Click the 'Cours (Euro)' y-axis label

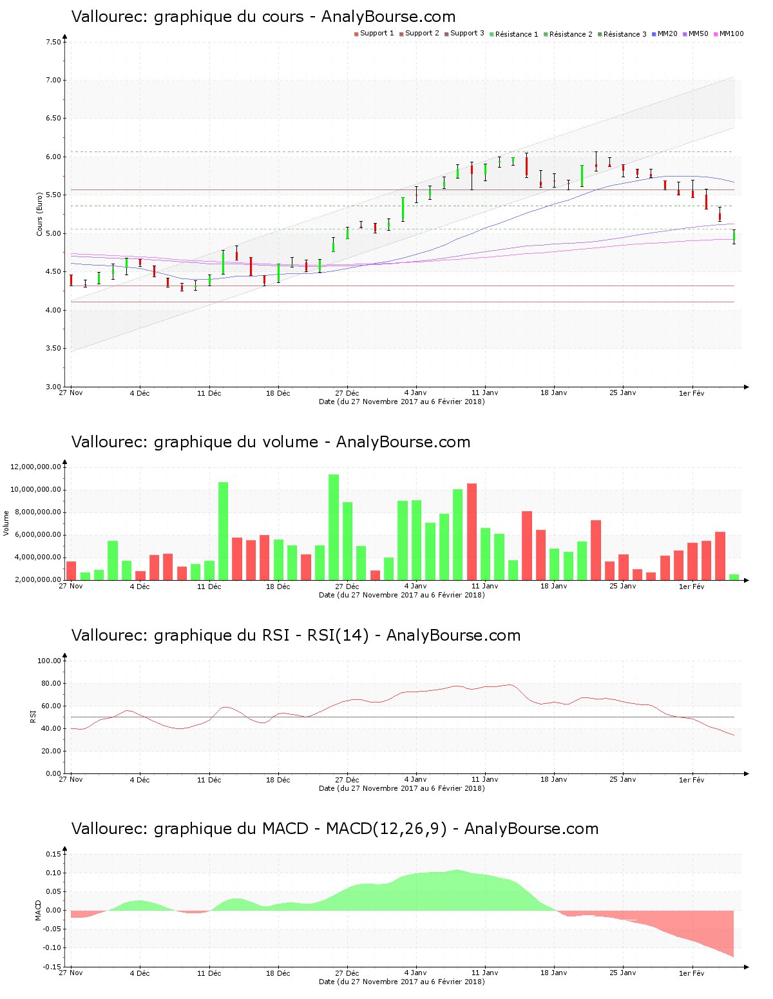click(39, 214)
